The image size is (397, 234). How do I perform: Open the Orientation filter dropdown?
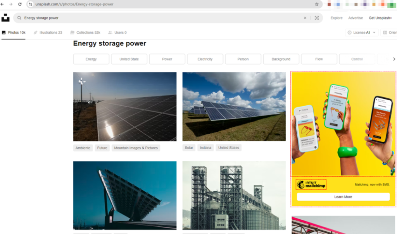tap(388, 33)
